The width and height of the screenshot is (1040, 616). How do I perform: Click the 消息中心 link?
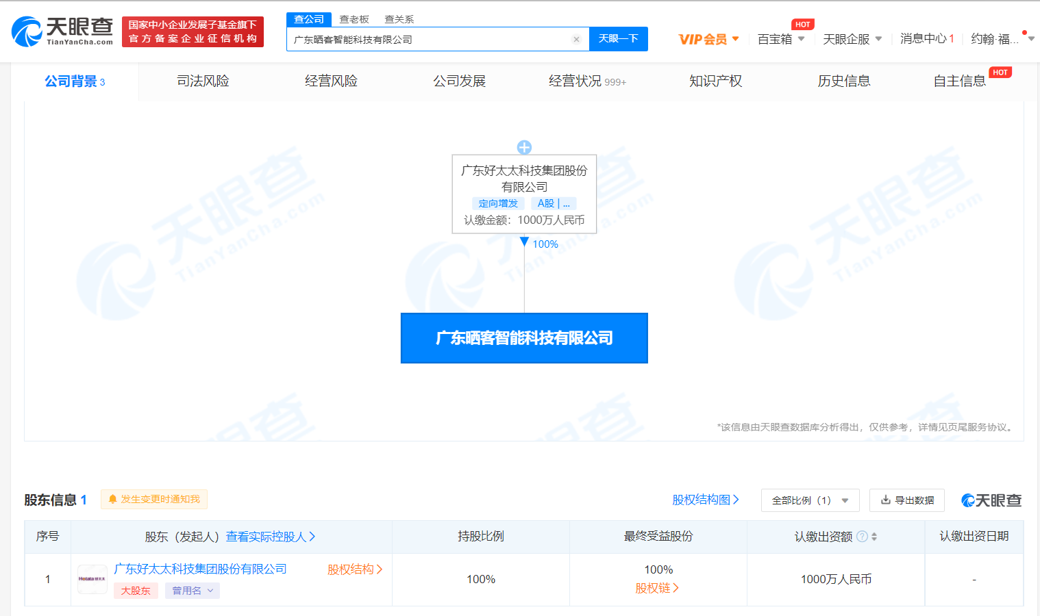(927, 39)
